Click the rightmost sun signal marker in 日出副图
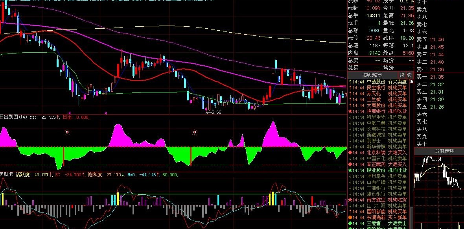Viewport: 464px width, 229px height. click(194, 132)
